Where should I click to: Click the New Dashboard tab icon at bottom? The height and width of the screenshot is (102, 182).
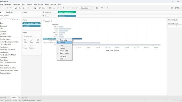[23, 97]
